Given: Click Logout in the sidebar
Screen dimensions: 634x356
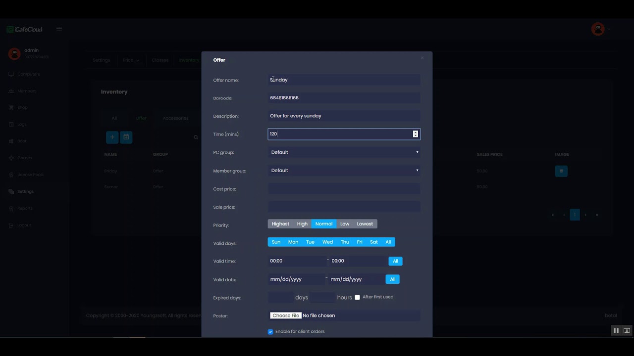Looking at the screenshot, I should point(20,225).
